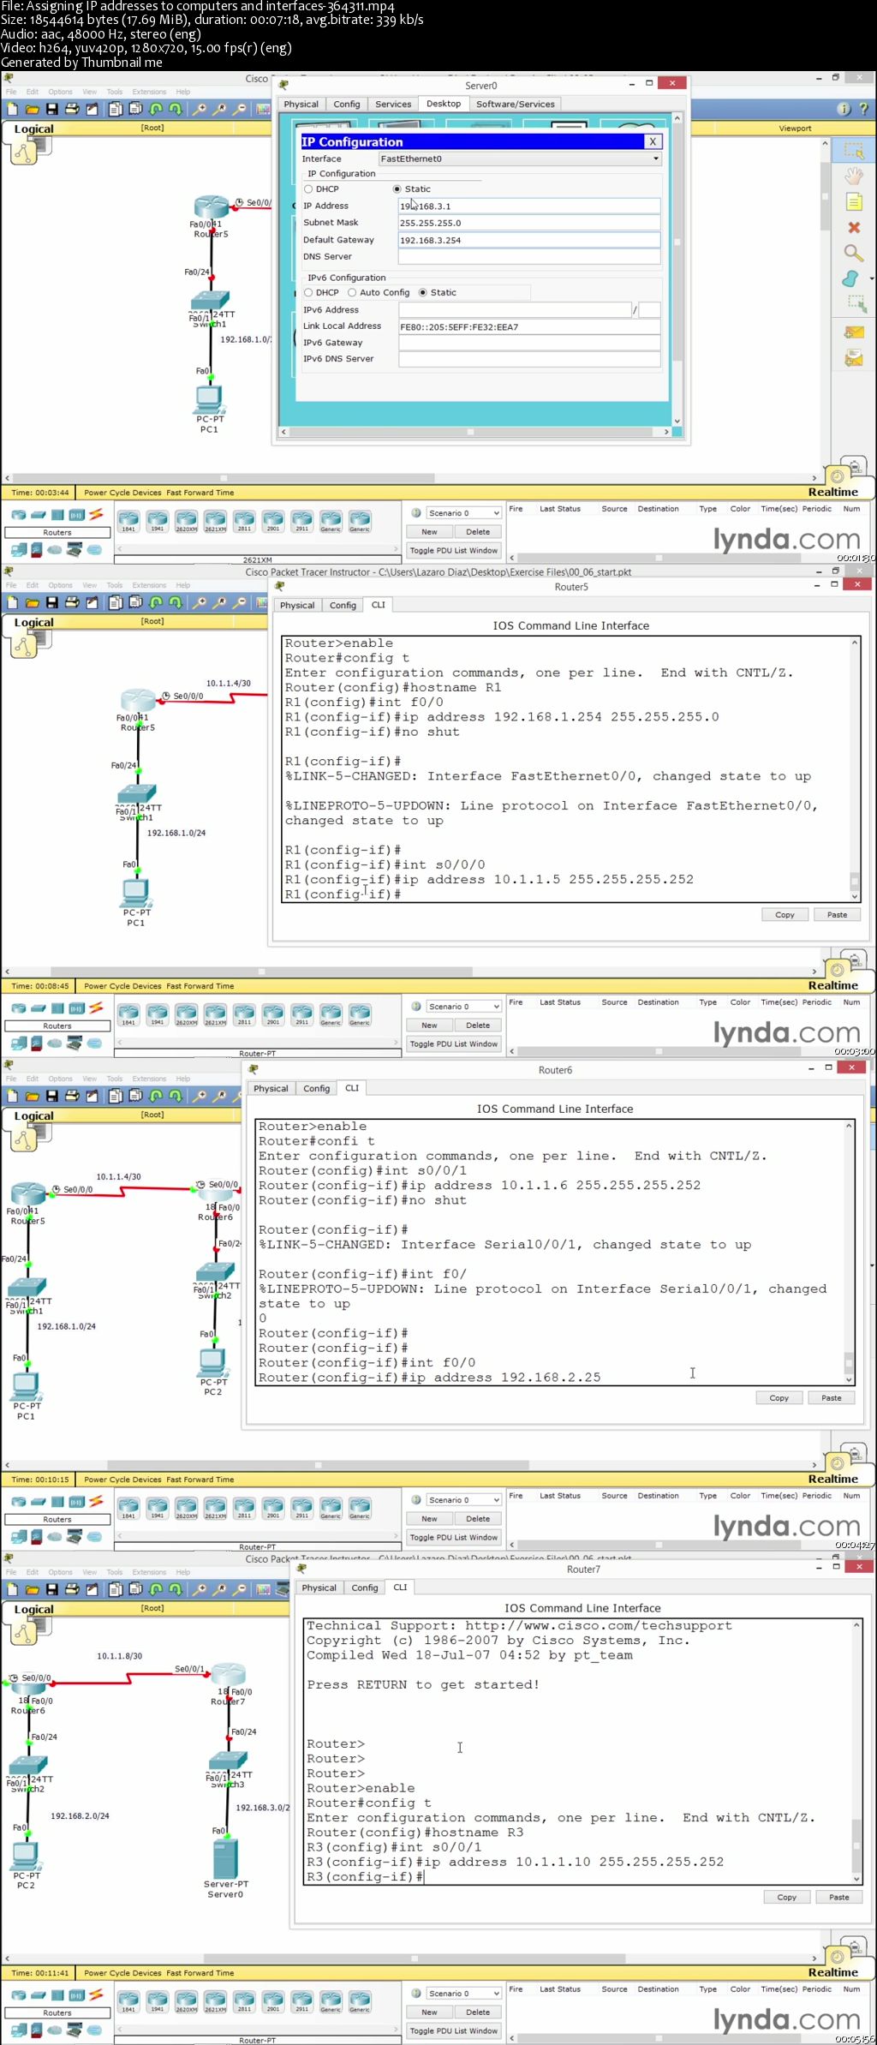Open the Scenario 0 dropdown in the Router7 frame
Viewport: 877px width, 2045px height.
(x=462, y=1994)
